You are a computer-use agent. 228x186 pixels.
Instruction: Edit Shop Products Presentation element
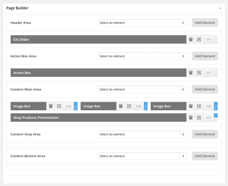coord(199,118)
